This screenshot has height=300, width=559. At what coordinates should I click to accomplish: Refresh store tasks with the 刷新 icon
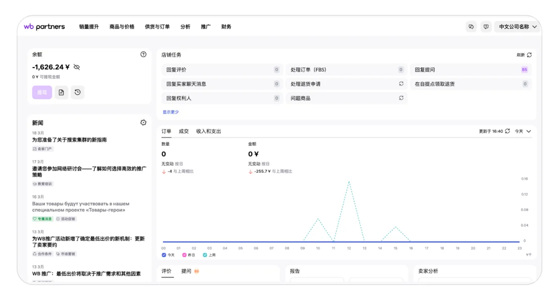529,55
